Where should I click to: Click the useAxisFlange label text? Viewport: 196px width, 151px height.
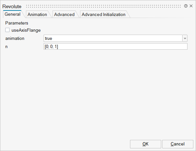point(26,30)
